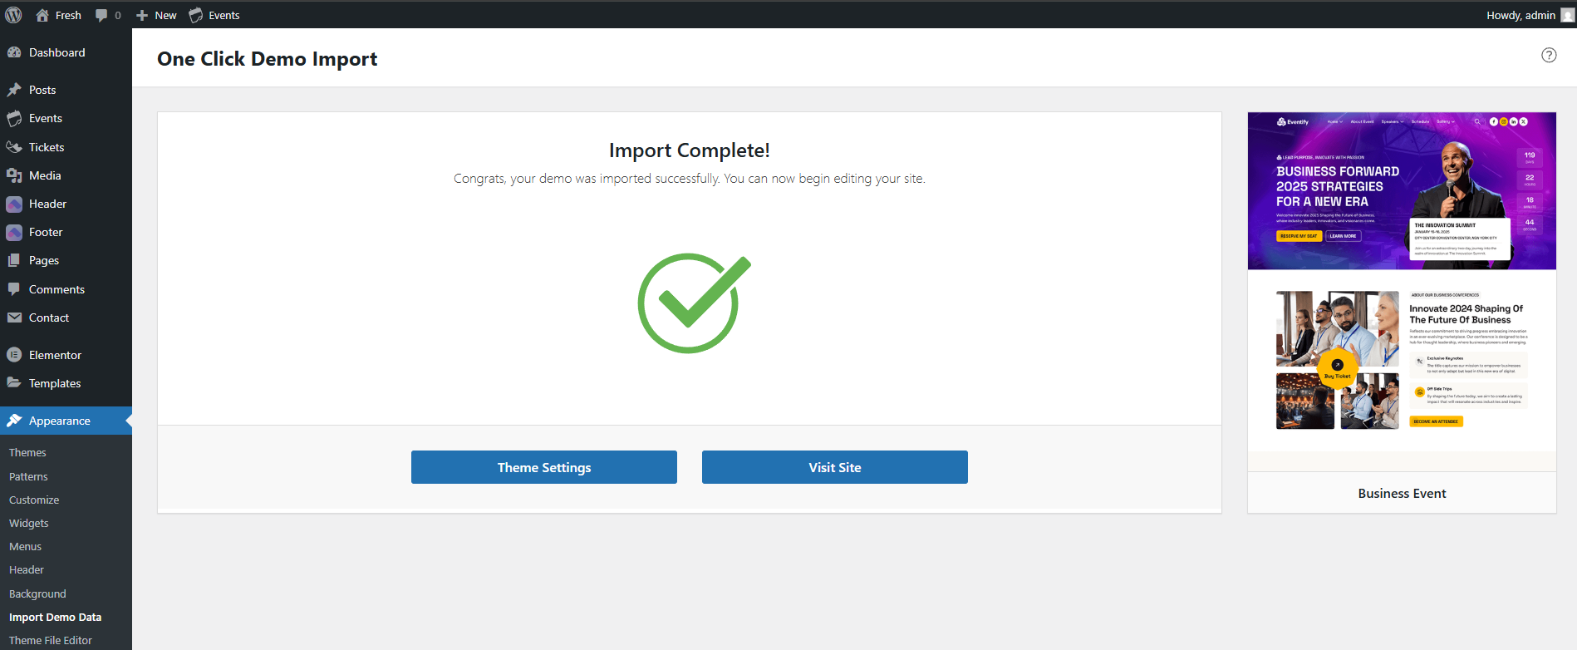Image resolution: width=1577 pixels, height=650 pixels.
Task: Click the Contact envelope icon
Action: [14, 318]
